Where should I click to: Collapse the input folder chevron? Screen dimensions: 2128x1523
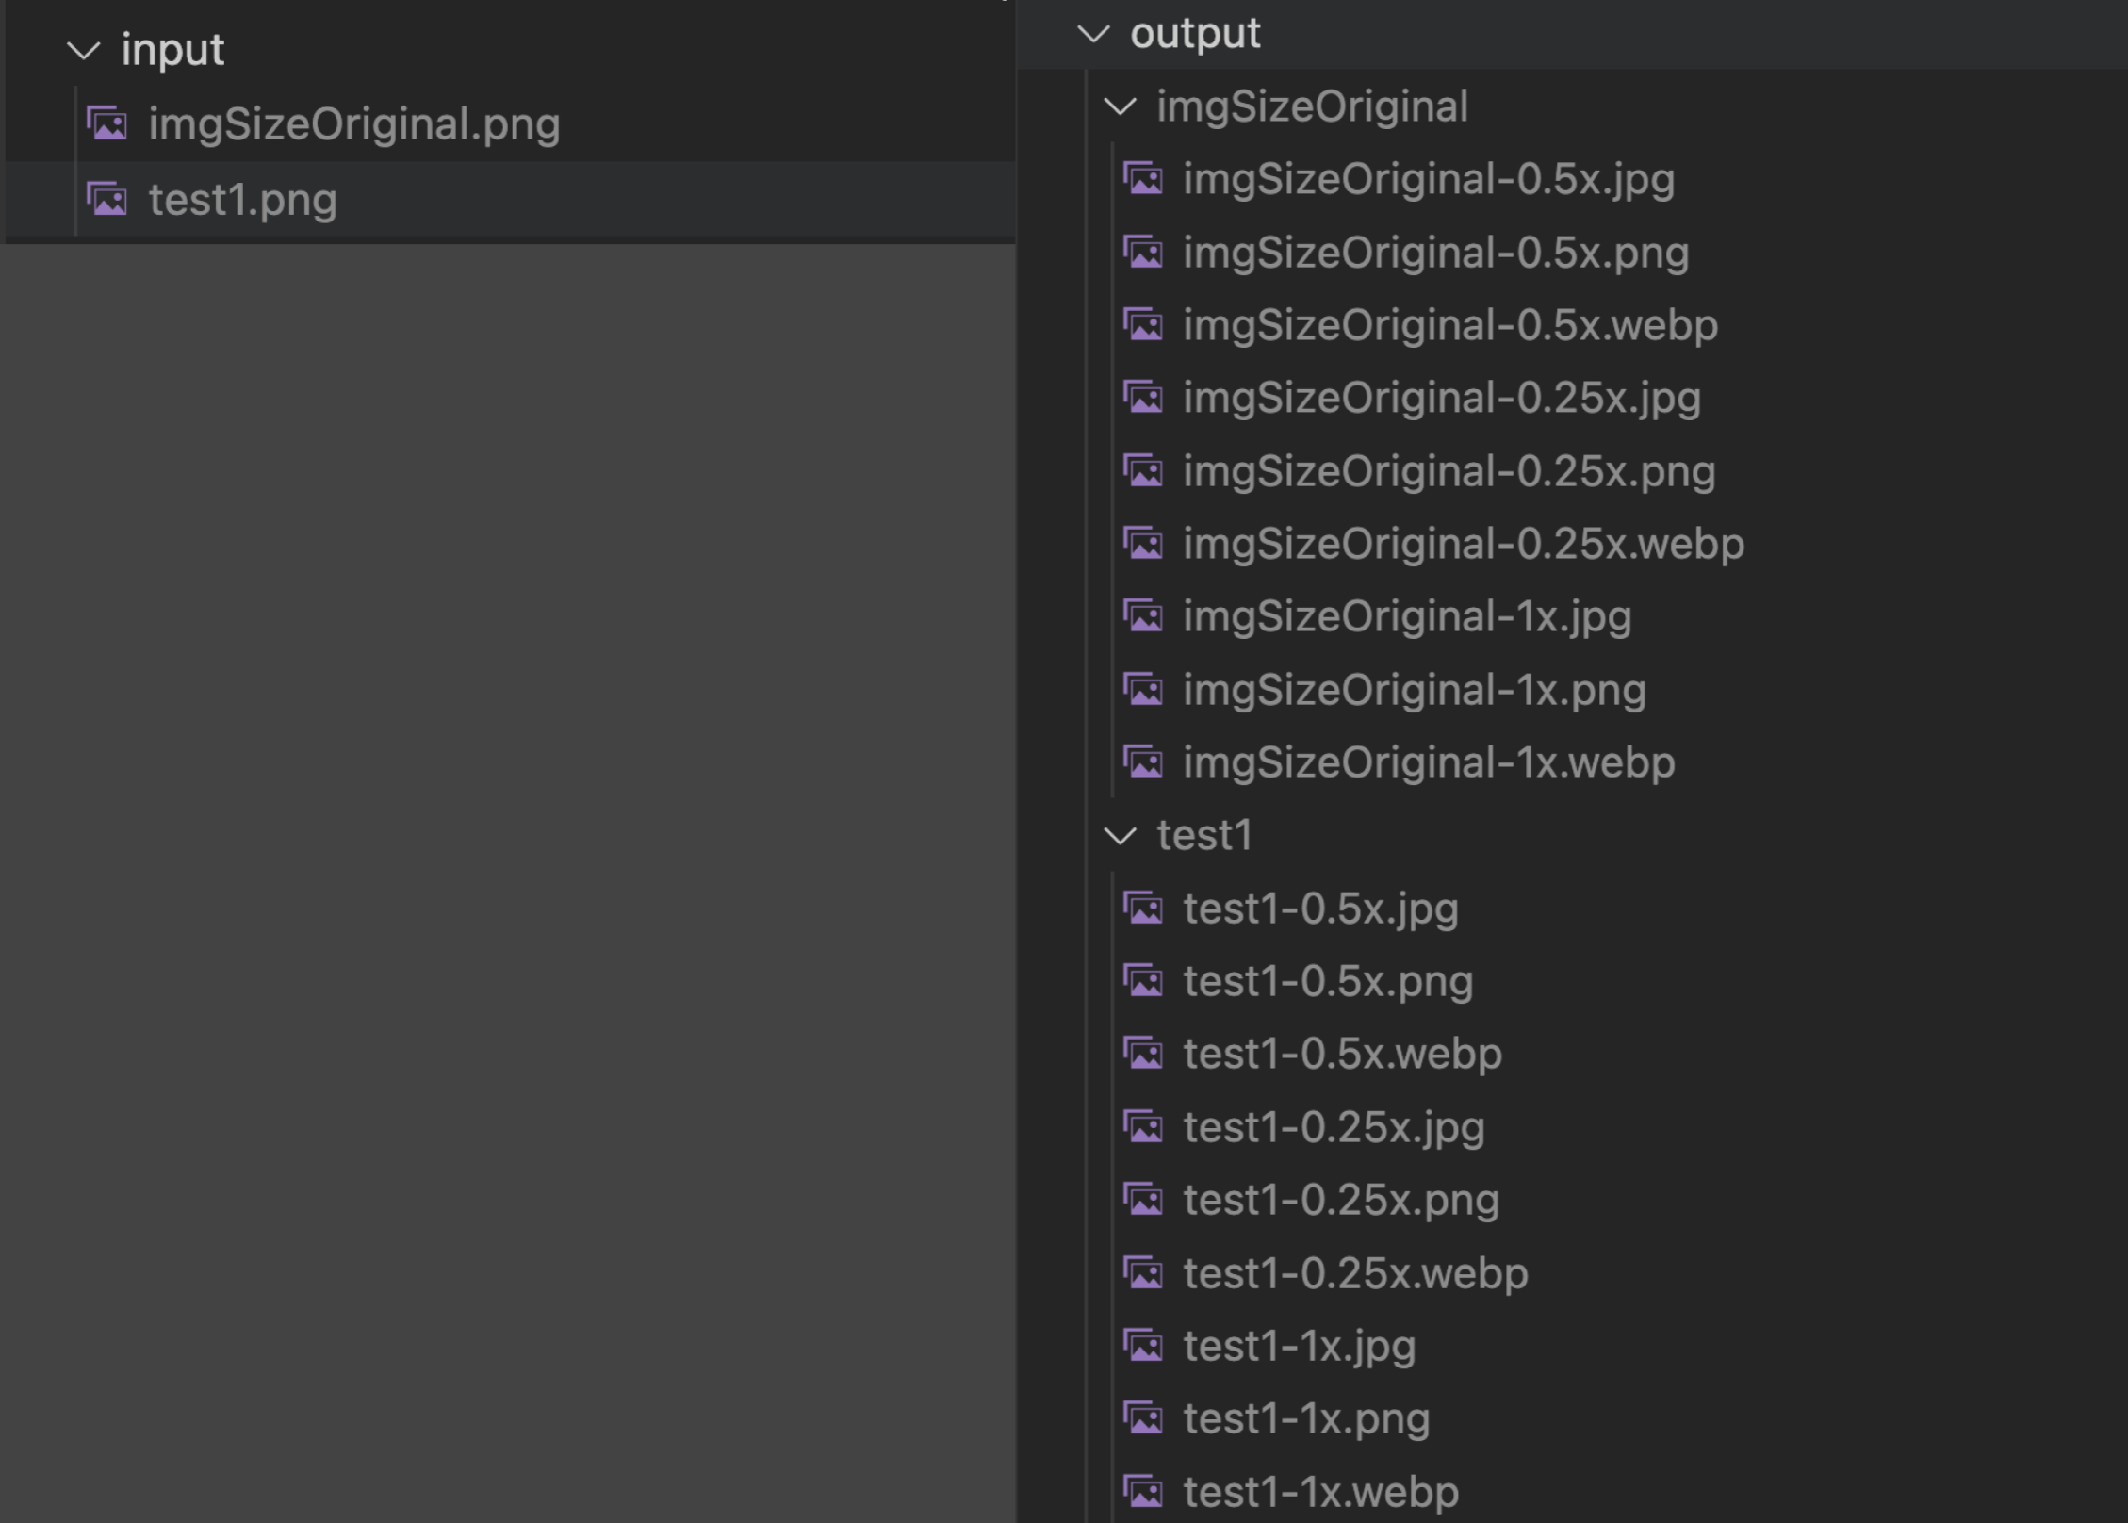[x=84, y=50]
